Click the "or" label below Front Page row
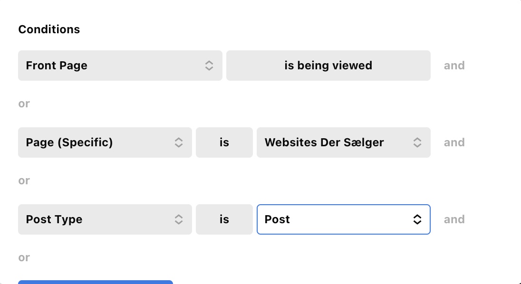 pos(24,104)
